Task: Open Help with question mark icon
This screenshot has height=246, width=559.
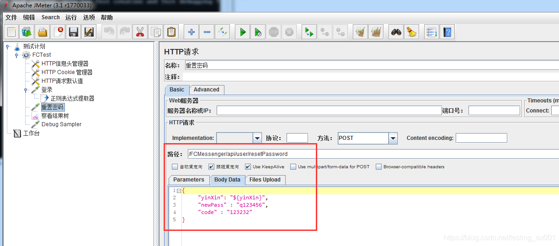Action: click(447, 32)
